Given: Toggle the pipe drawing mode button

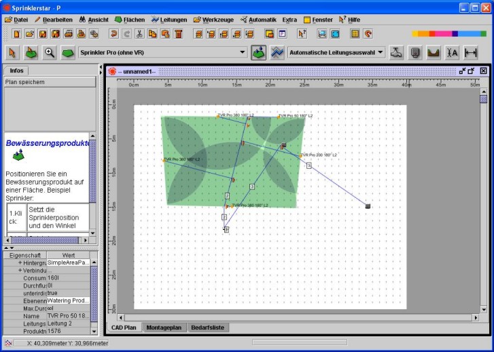Looking at the screenshot, I should point(277,52).
